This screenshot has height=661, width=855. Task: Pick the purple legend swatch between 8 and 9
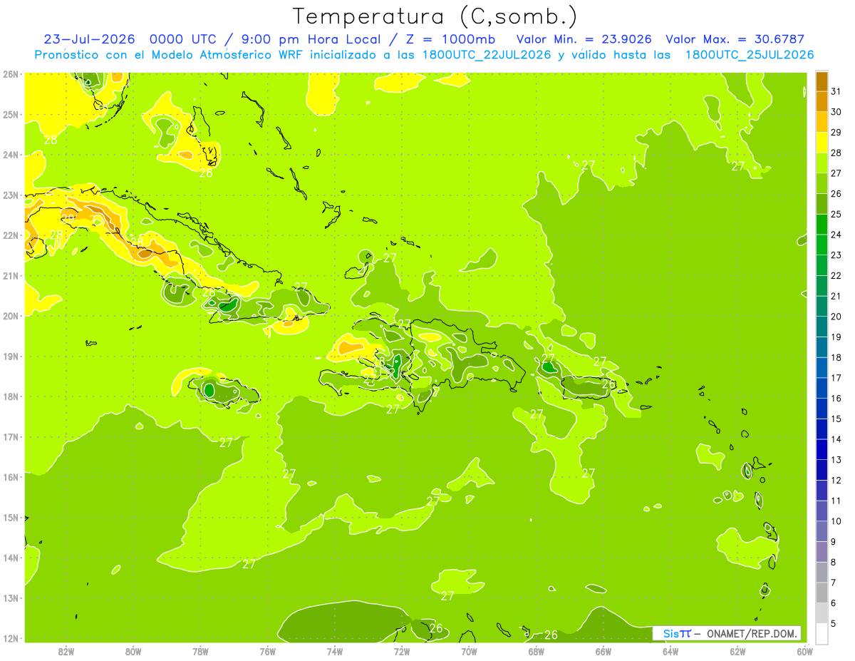[822, 551]
